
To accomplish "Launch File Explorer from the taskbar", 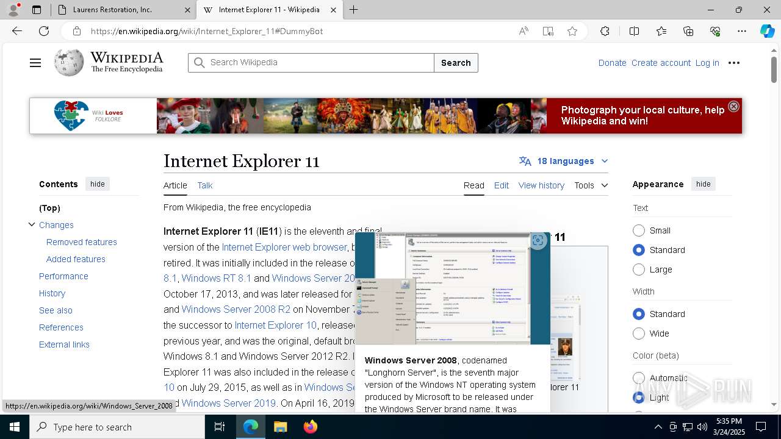I will (x=280, y=427).
